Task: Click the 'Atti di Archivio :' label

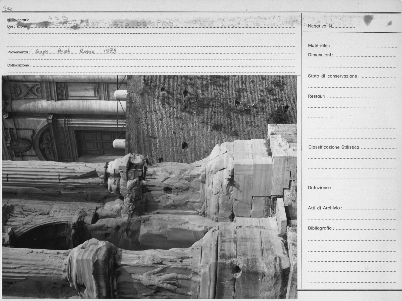Action: [x=325, y=208]
